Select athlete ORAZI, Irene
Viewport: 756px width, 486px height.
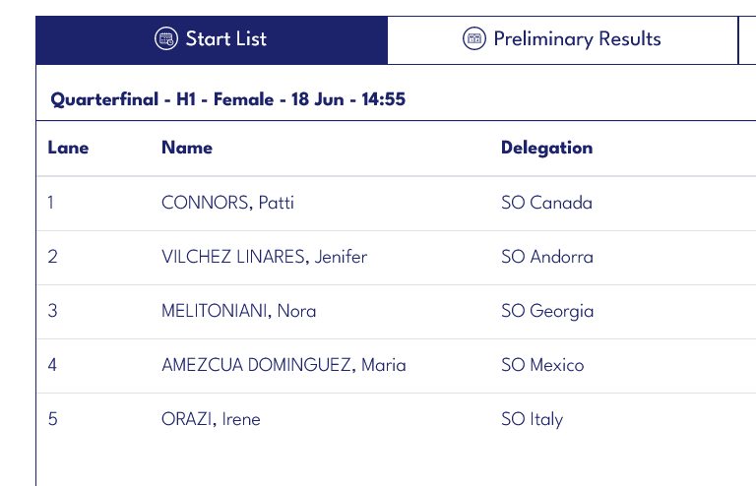click(x=211, y=419)
